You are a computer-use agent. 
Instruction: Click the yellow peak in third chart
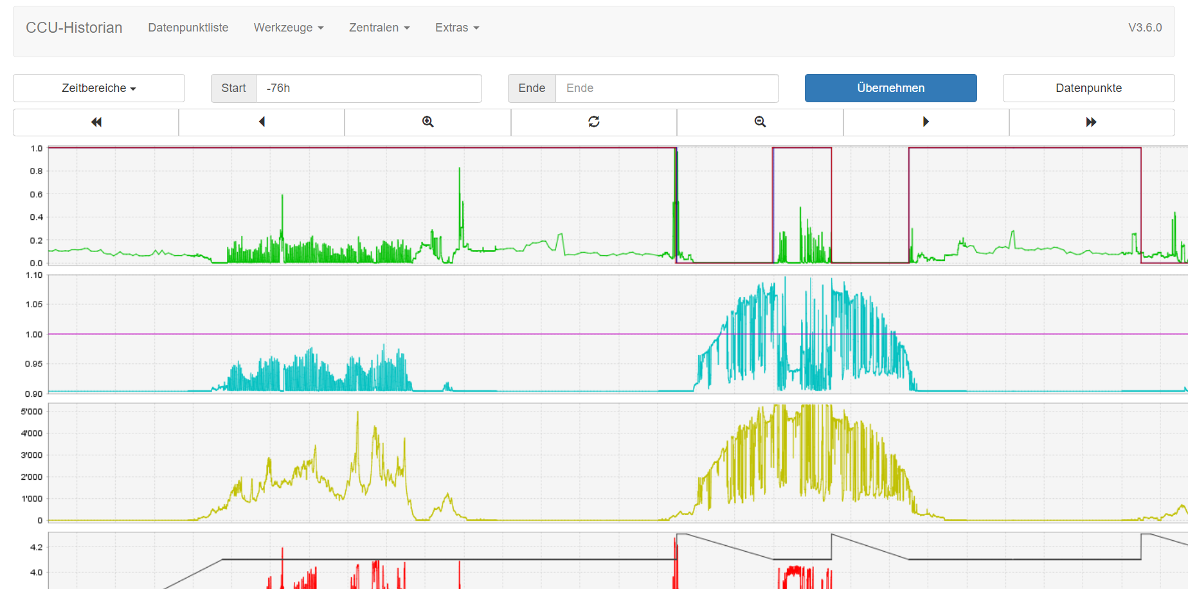[x=357, y=415]
